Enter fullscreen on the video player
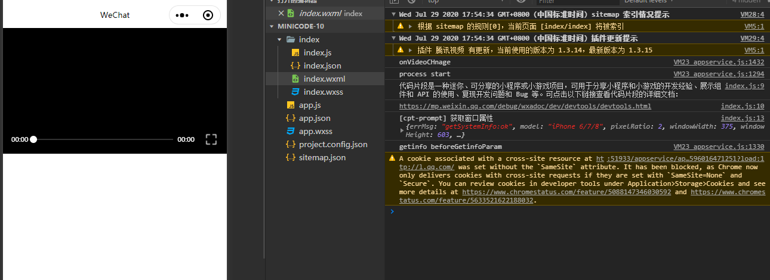770x280 pixels. coord(211,139)
